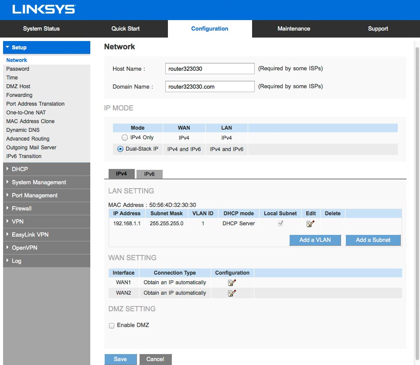
Task: Open the WAN2 configuration edit icon
Action: click(232, 293)
